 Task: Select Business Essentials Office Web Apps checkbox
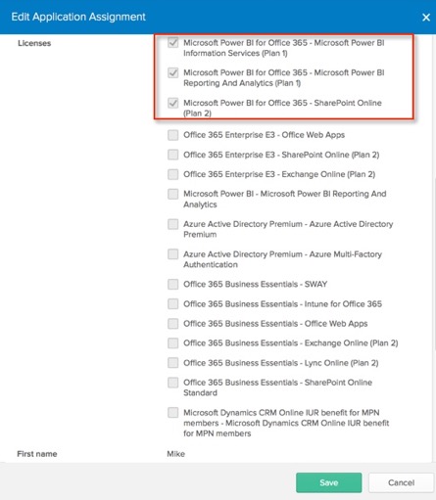173,323
